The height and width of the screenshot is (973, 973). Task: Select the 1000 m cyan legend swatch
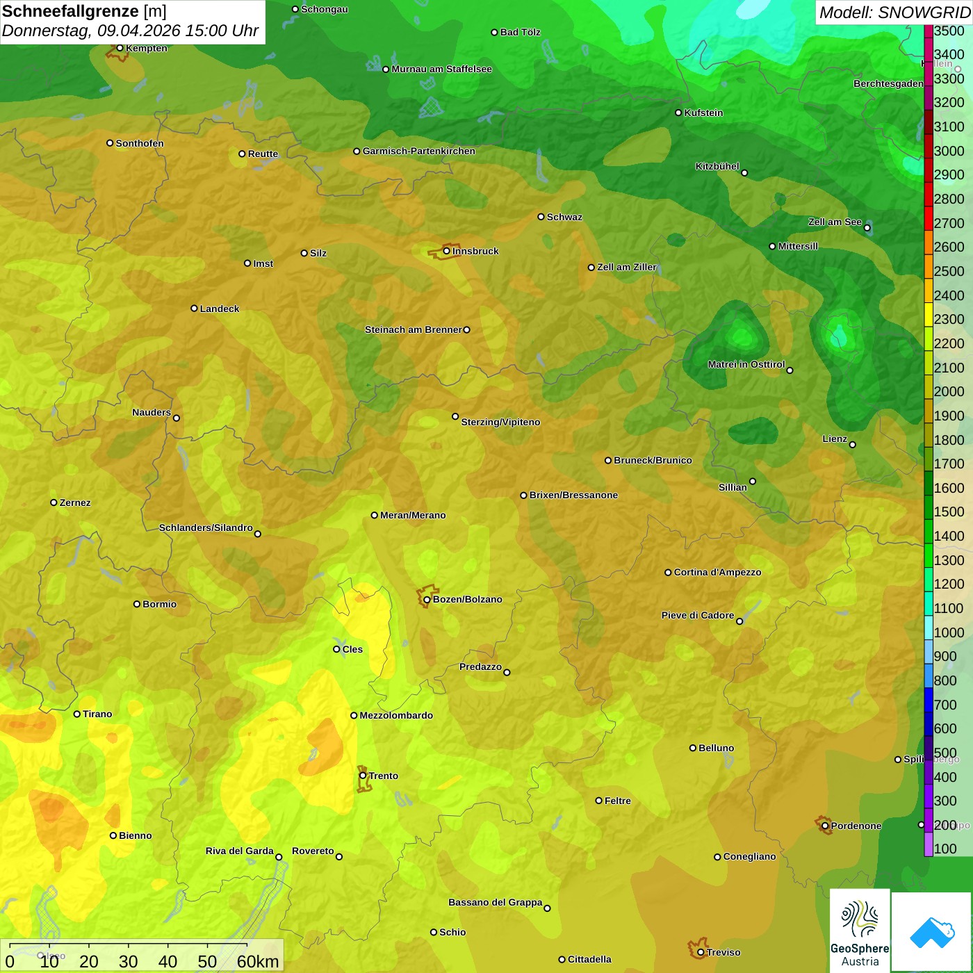[x=929, y=627]
